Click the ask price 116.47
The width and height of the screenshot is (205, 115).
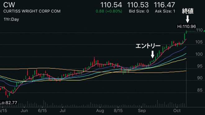[x=164, y=5]
